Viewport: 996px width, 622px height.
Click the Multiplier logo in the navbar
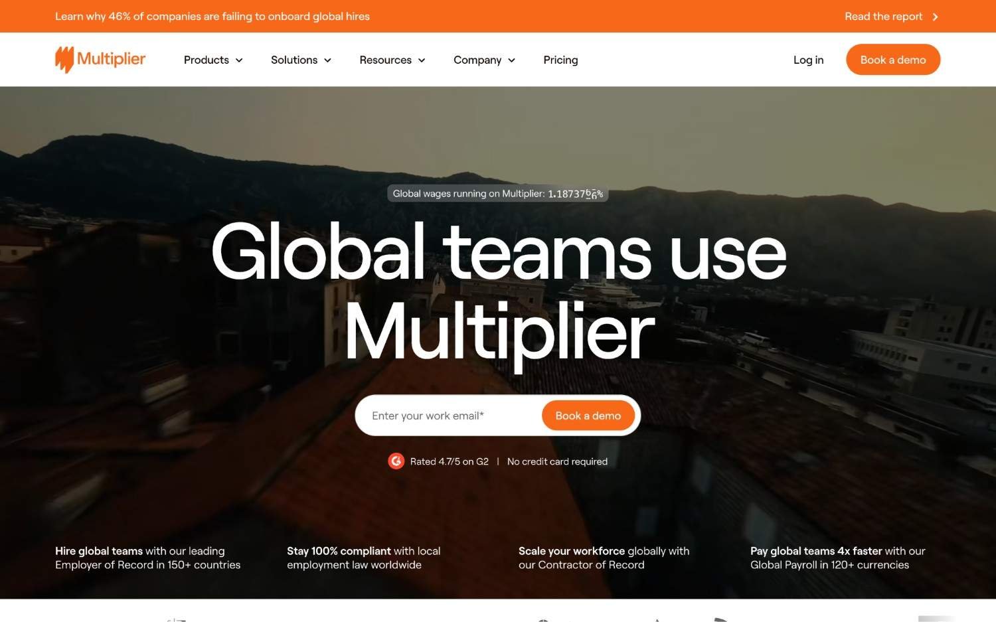(x=100, y=59)
